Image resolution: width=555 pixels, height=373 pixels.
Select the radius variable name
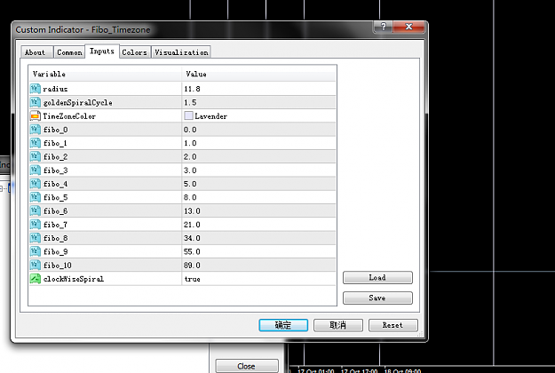[55, 89]
